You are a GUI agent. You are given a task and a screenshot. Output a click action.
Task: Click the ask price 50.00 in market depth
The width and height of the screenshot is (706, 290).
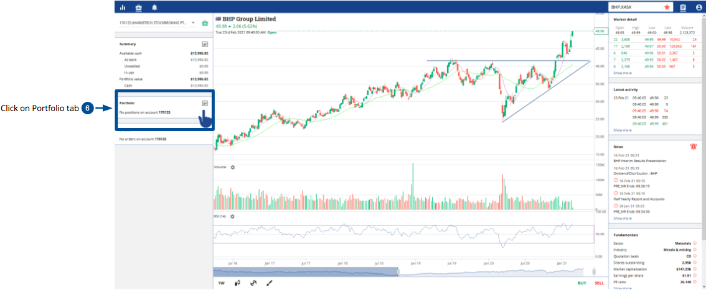661,46
